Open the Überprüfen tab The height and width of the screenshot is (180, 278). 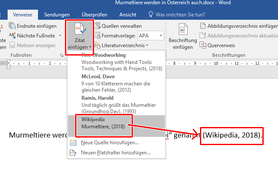pos(94,14)
